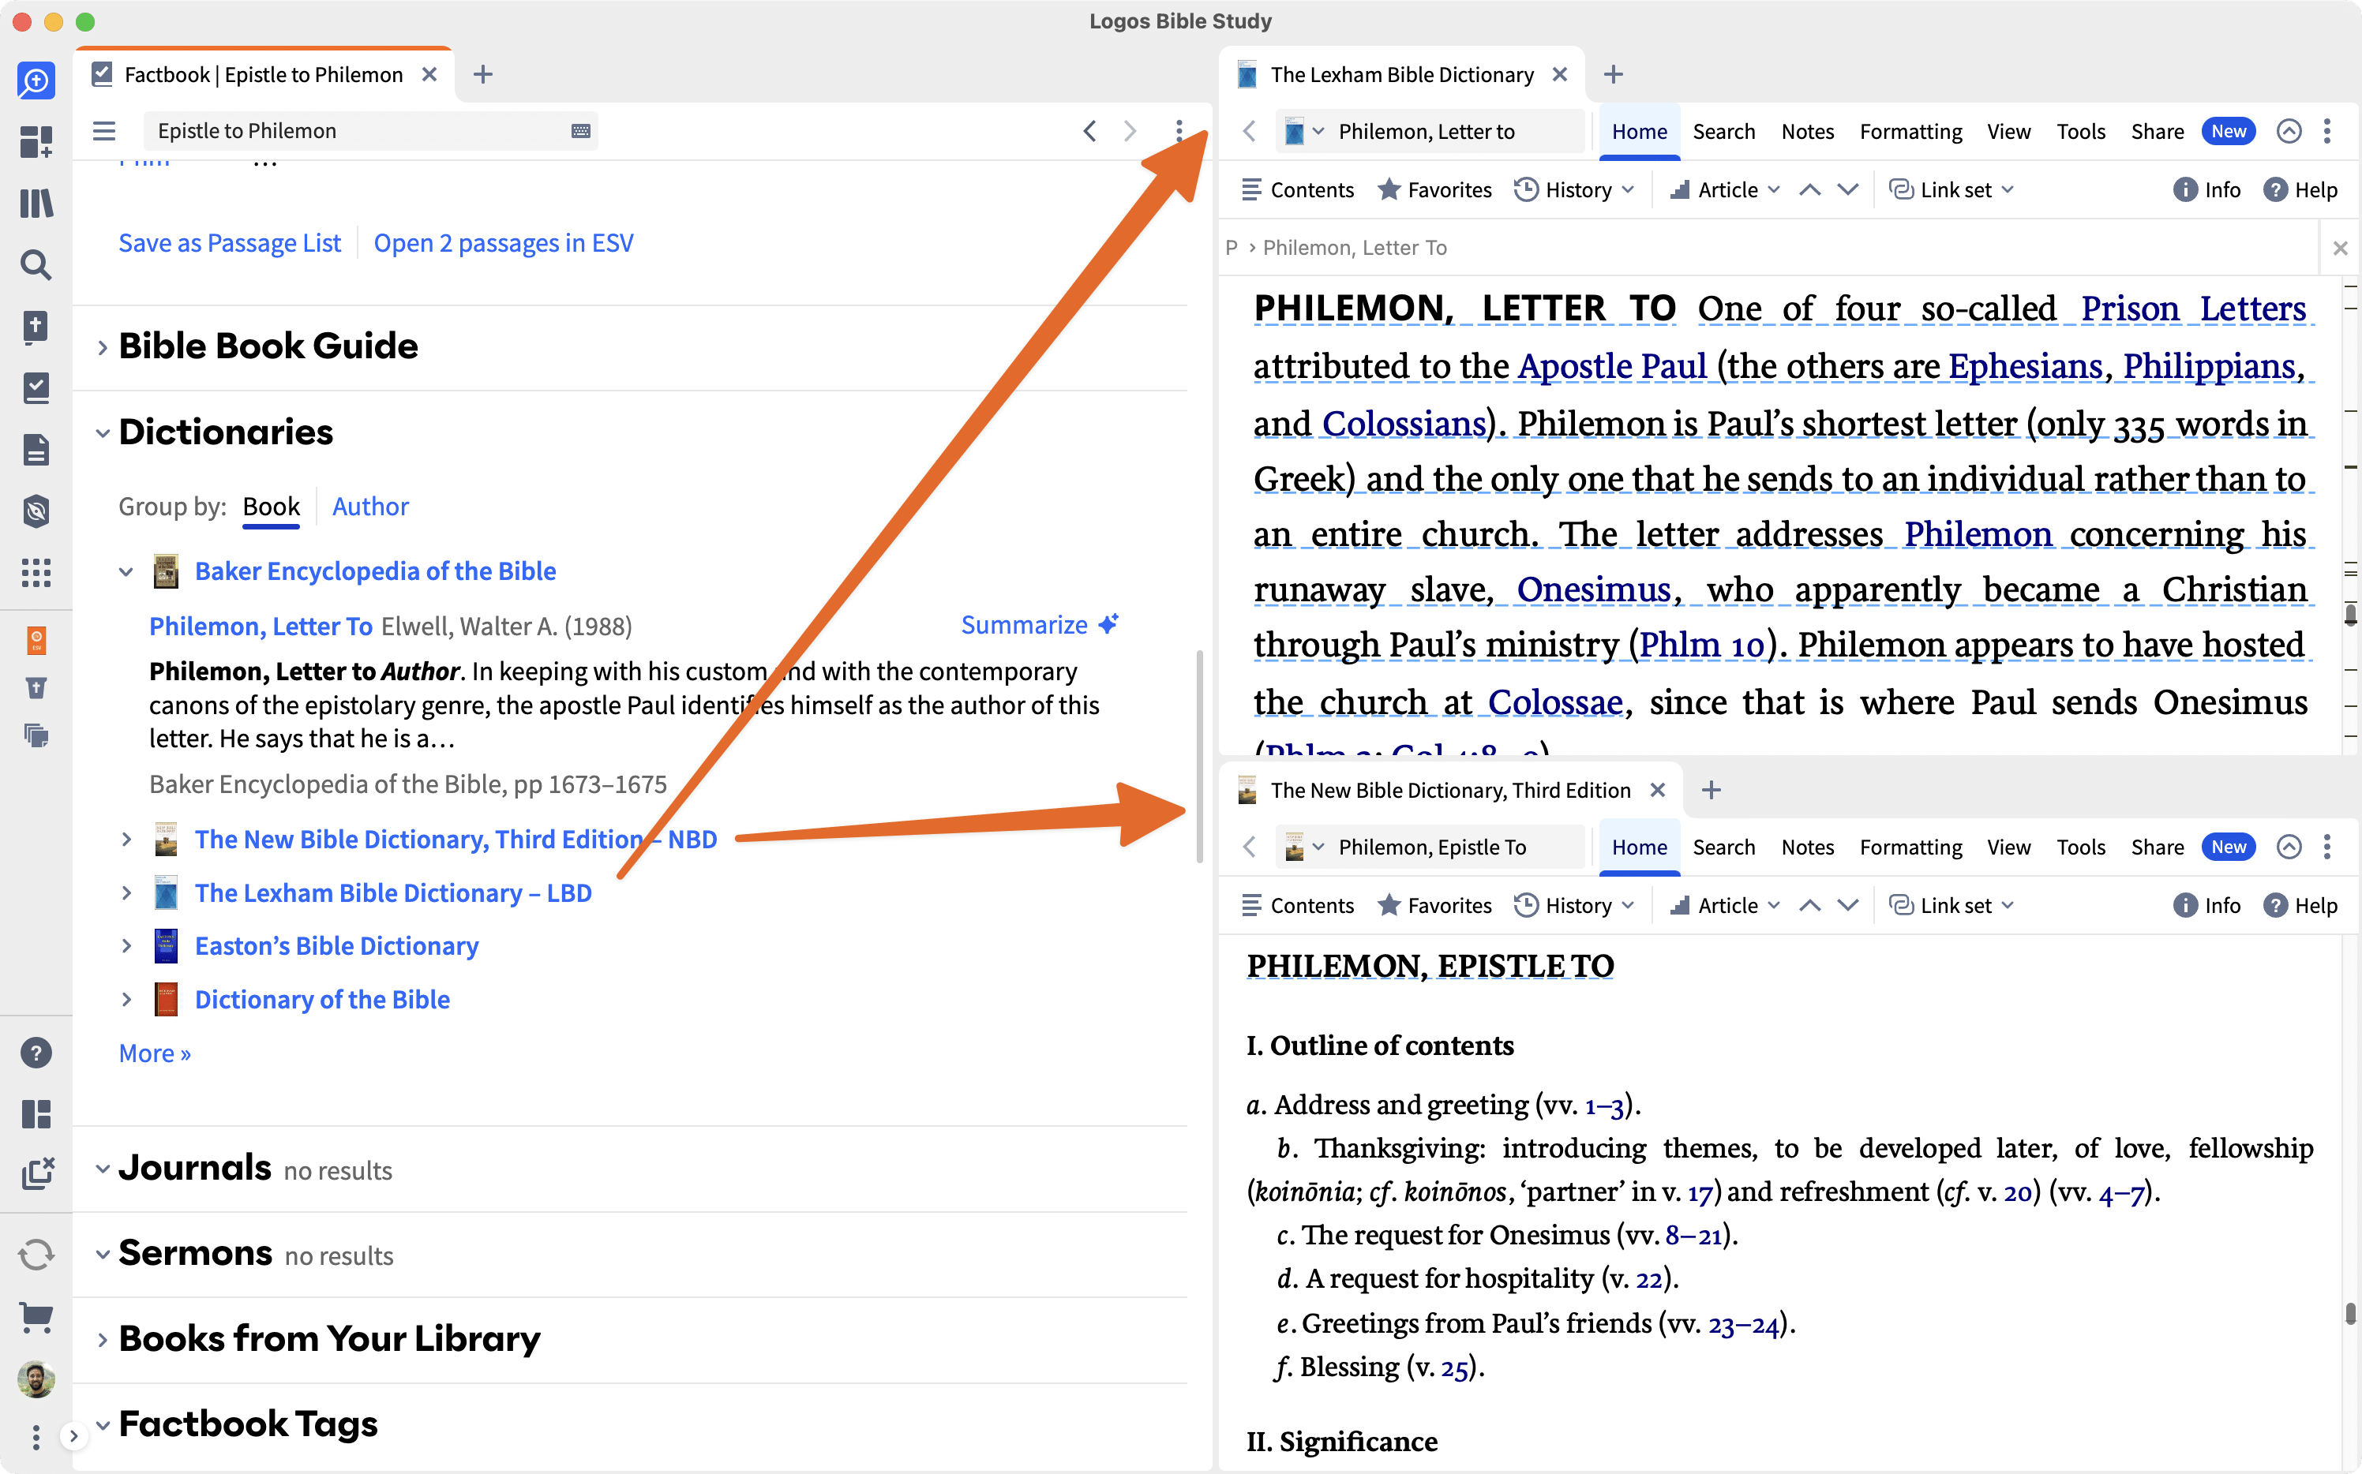Expand Dictionary of the Bible entry
Screen dimensions: 2362x1474
[126, 999]
